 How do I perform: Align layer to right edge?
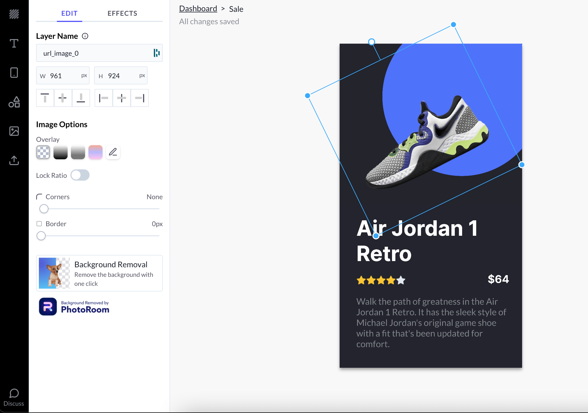(140, 98)
